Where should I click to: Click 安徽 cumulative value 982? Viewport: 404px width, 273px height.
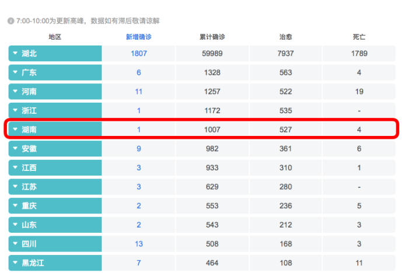point(212,149)
